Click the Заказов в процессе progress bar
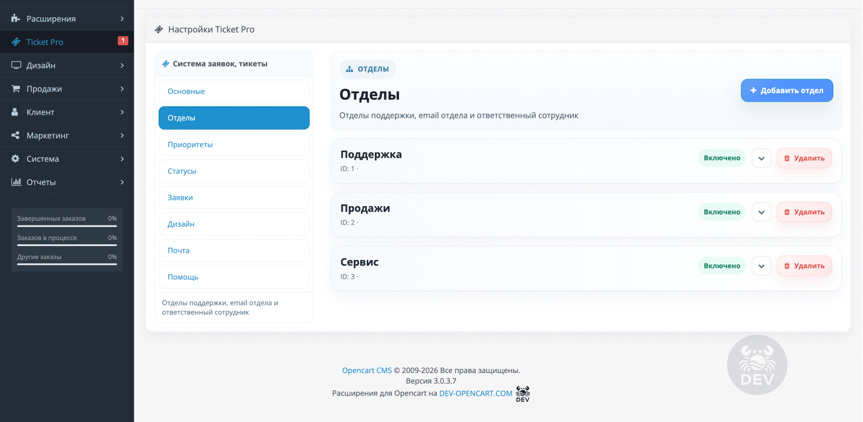Image resolution: width=863 pixels, height=422 pixels. (67, 245)
